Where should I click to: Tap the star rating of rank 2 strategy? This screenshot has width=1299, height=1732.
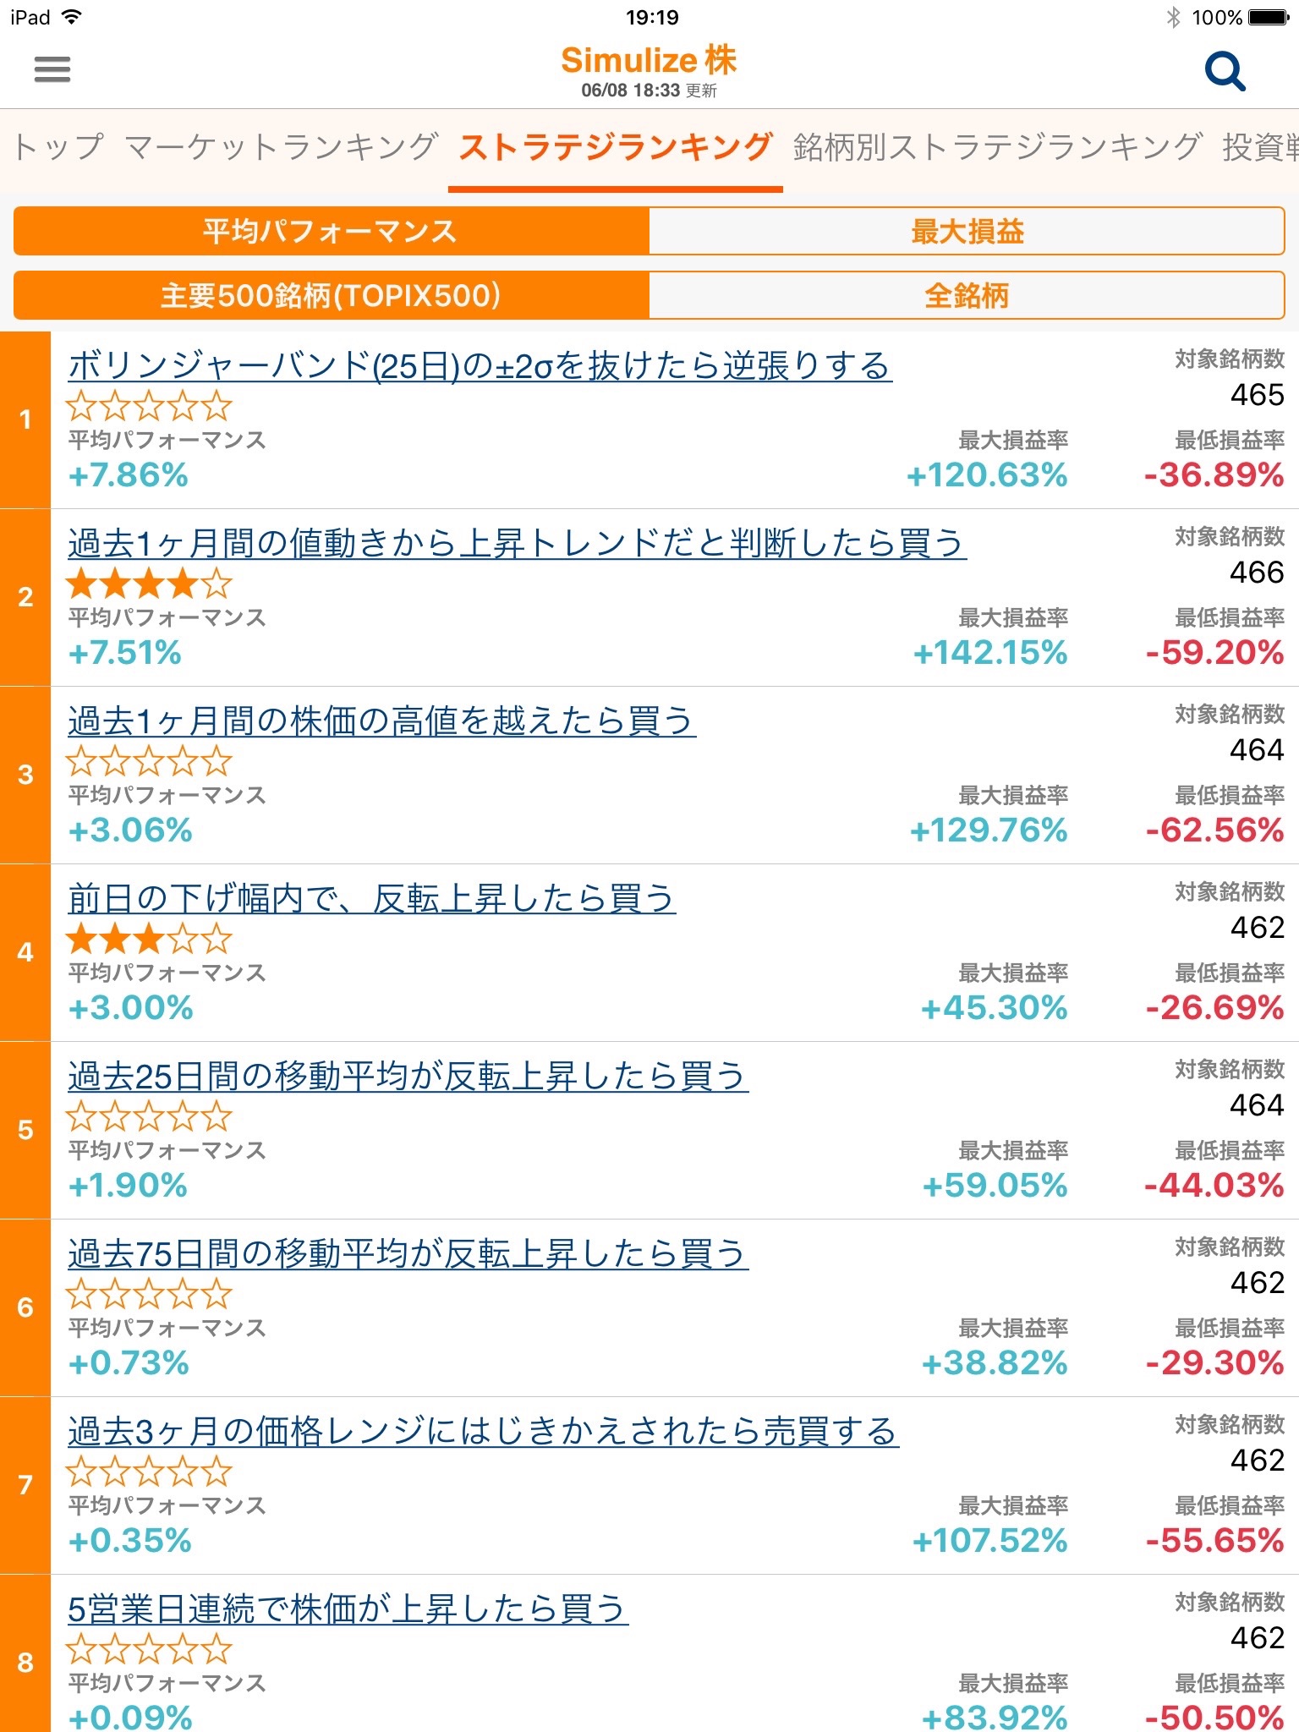(x=149, y=584)
